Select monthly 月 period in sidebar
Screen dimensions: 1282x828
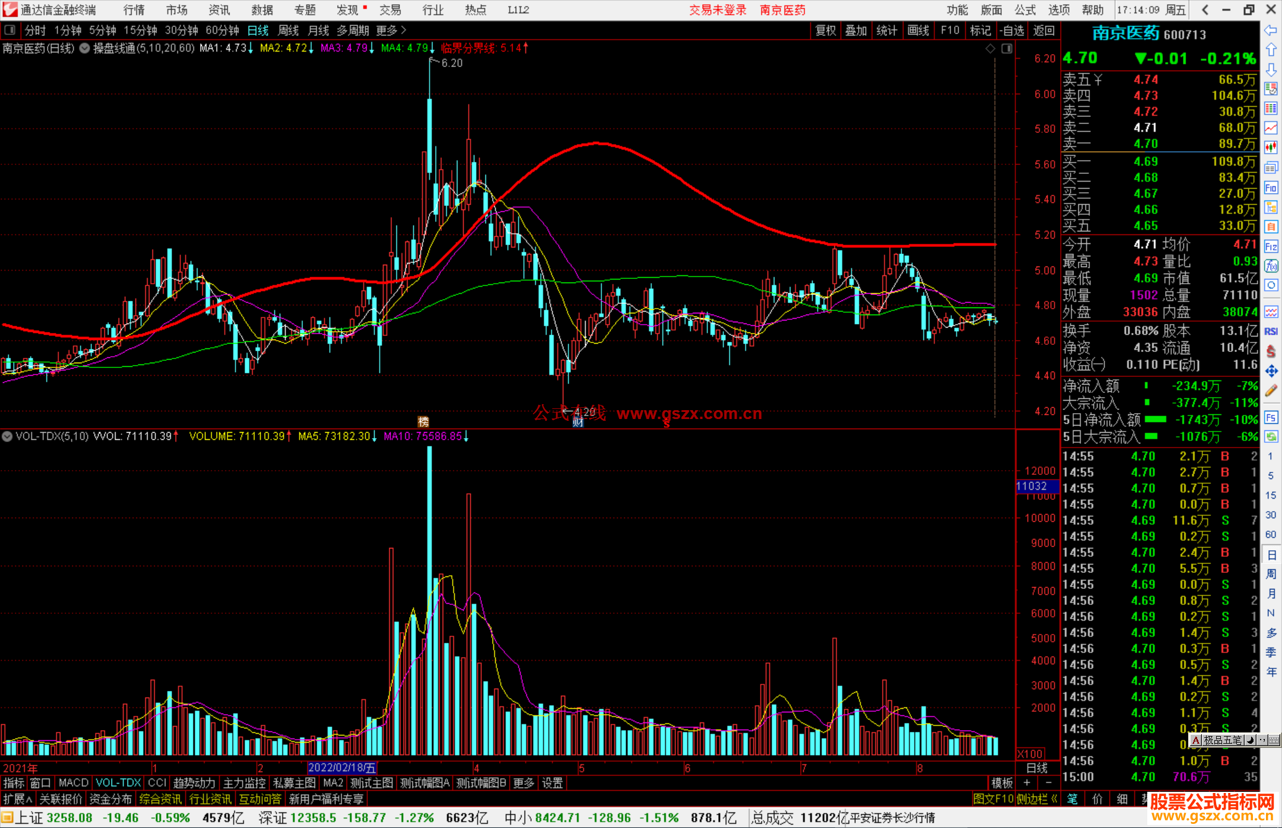click(x=1271, y=594)
